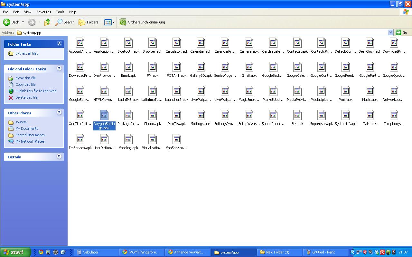Click the Go button beside address bar
The image size is (412, 257).
402,32
